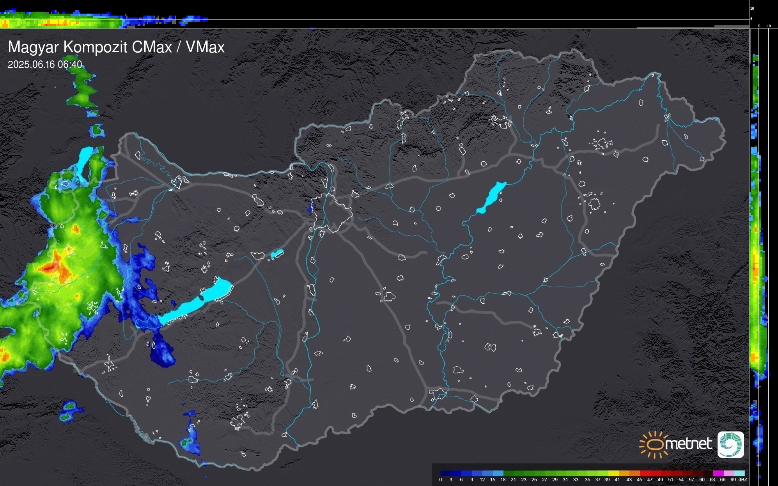Screen dimensions: 778x486
Task: Click Lake Velence small cyan shape
Action: click(x=277, y=254)
